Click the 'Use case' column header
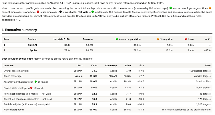 9,65
